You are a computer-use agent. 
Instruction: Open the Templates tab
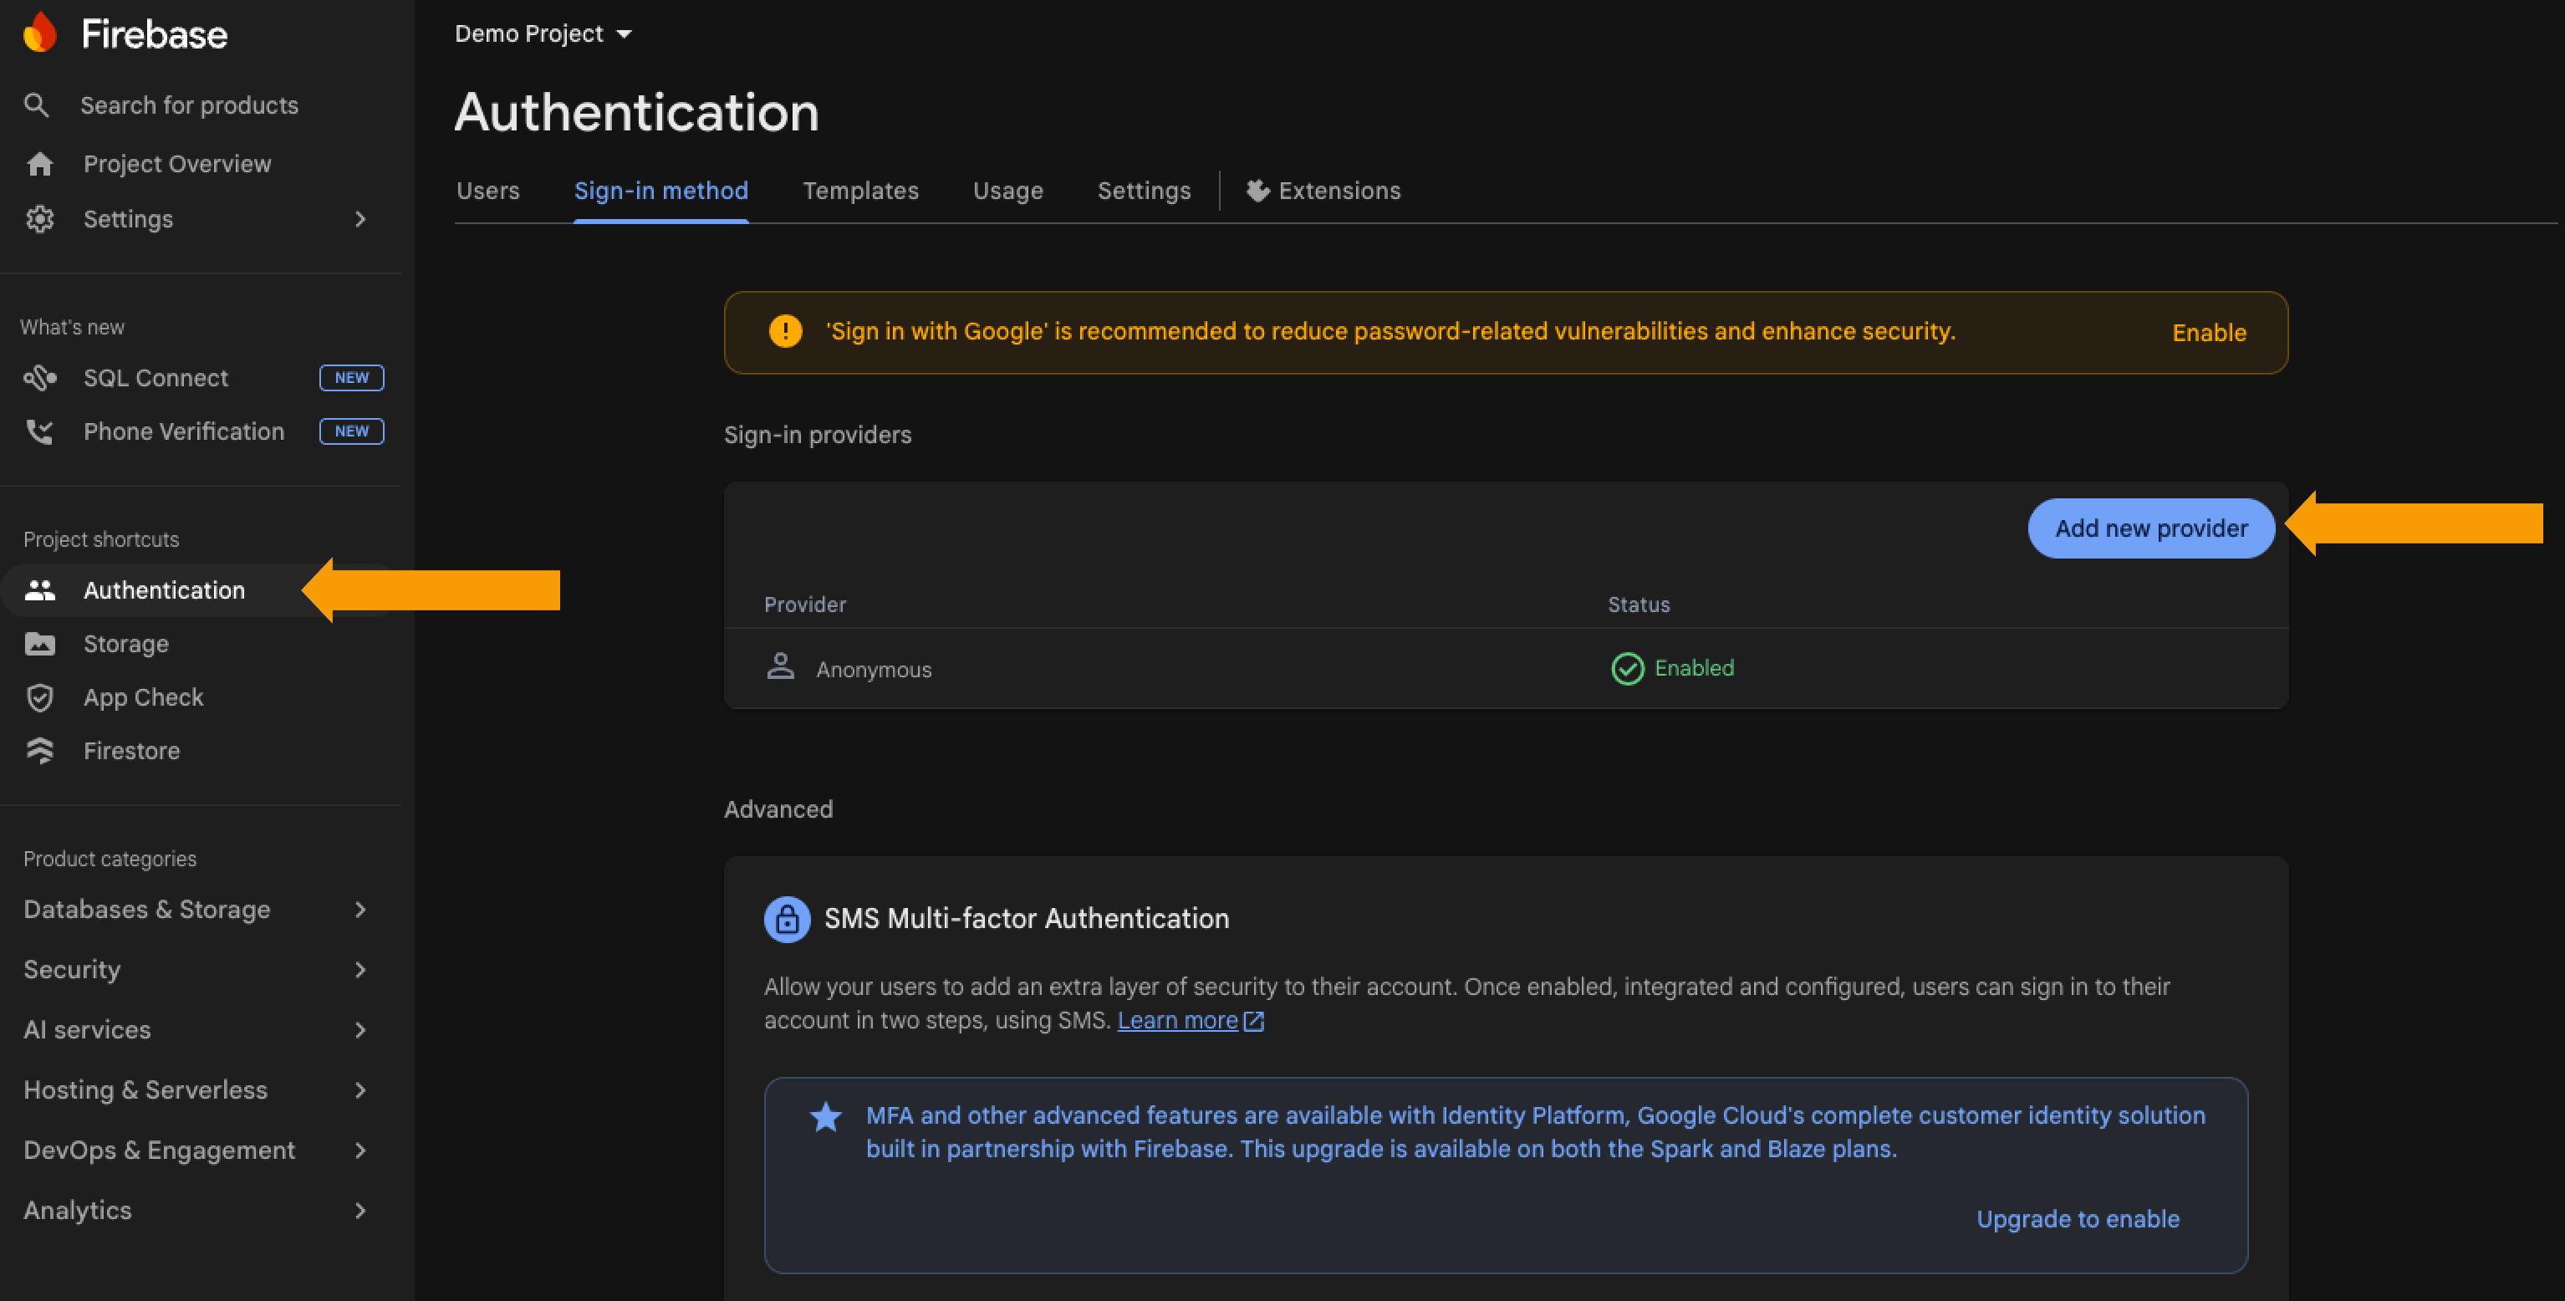(860, 191)
